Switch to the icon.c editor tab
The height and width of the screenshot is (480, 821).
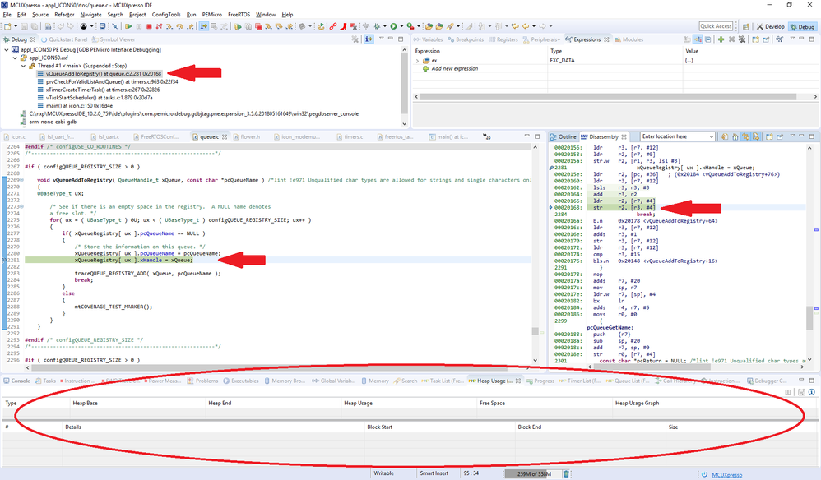pos(15,136)
